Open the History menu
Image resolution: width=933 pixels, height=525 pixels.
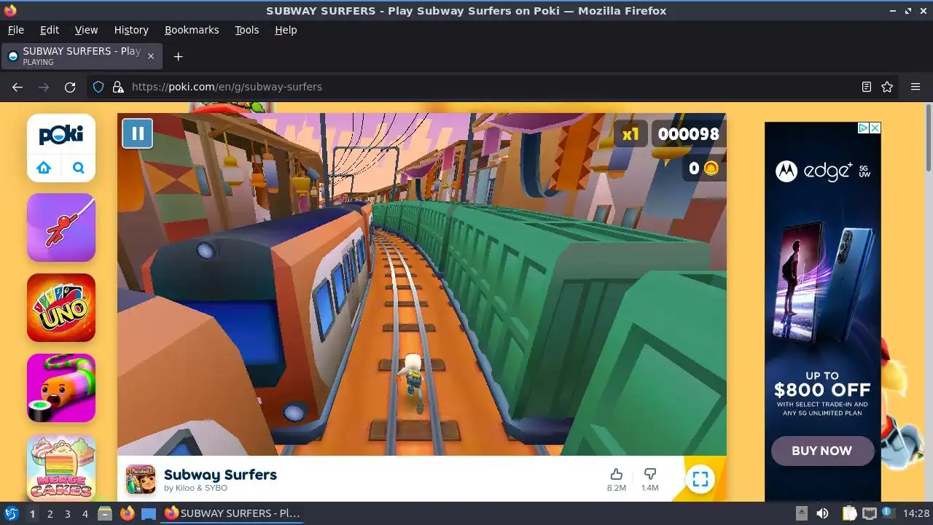[x=131, y=30]
